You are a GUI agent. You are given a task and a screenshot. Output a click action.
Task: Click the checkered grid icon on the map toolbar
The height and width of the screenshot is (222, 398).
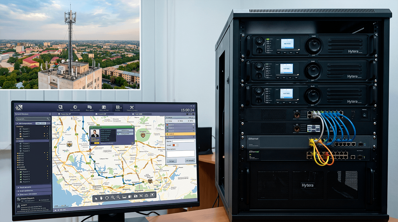[141, 196]
